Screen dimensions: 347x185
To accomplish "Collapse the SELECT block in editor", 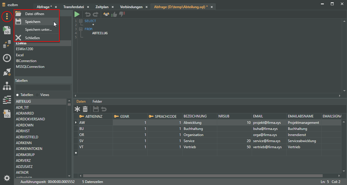I will pos(81,21).
